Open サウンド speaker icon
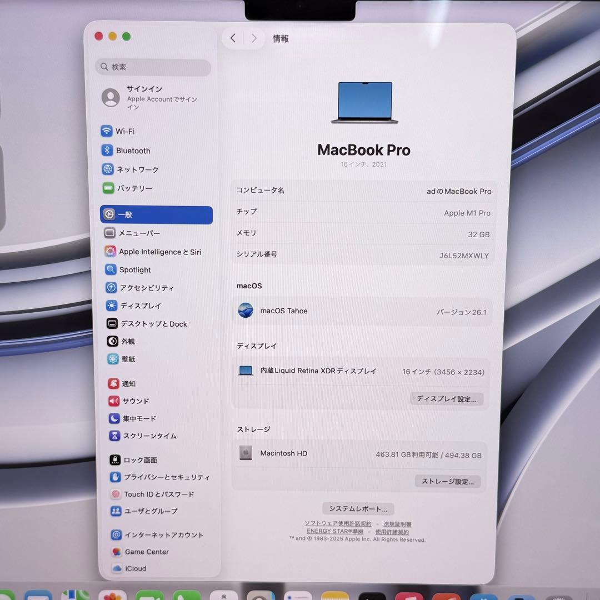The width and height of the screenshot is (600, 600). click(114, 401)
